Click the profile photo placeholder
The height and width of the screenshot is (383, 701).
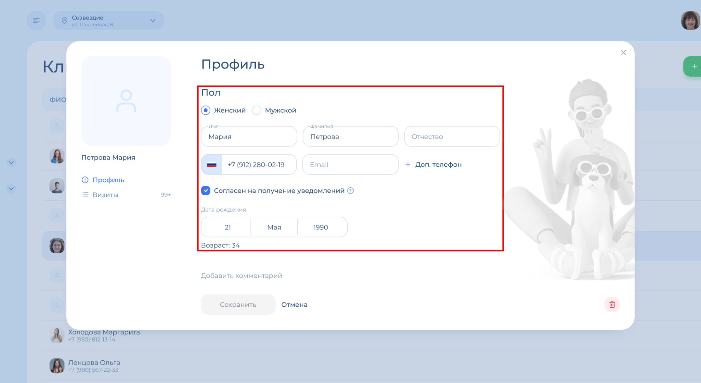pyautogui.click(x=126, y=101)
